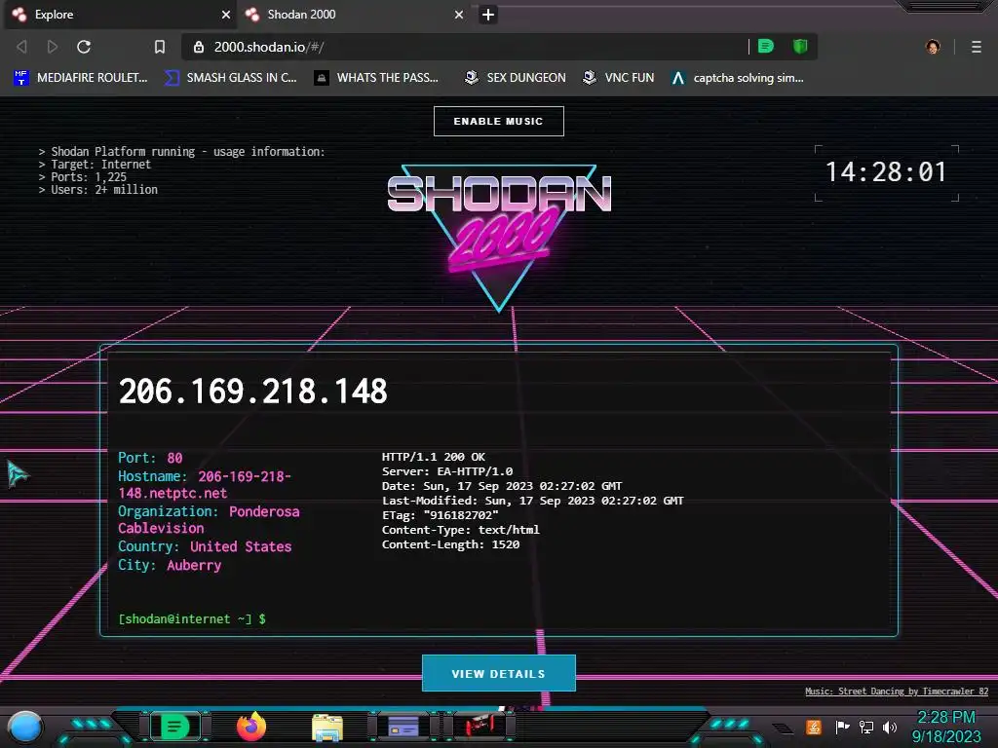Viewport: 998px width, 748px height.
Task: Open the green chat app on the taskbar
Action: (x=175, y=727)
